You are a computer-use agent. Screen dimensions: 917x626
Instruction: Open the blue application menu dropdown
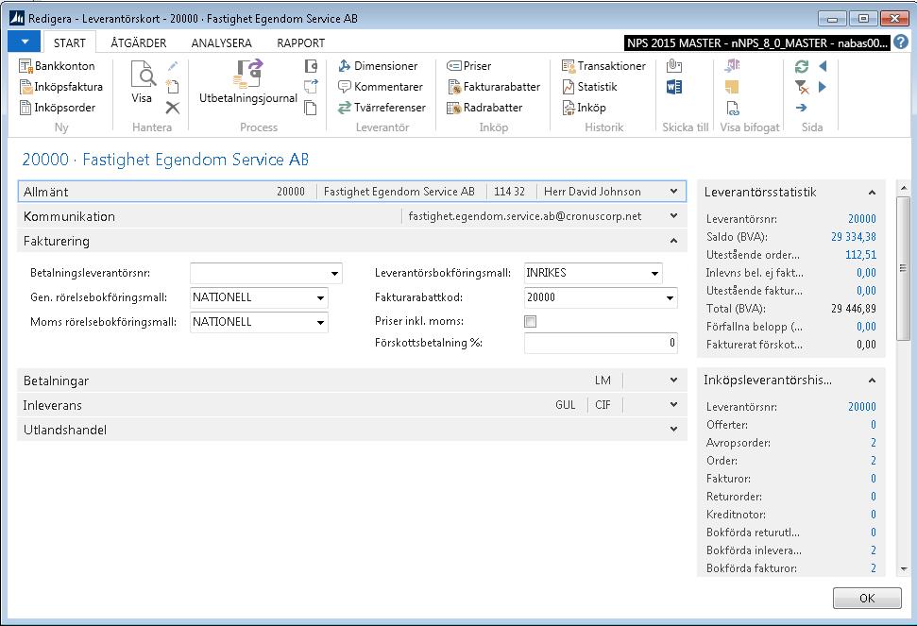[25, 42]
